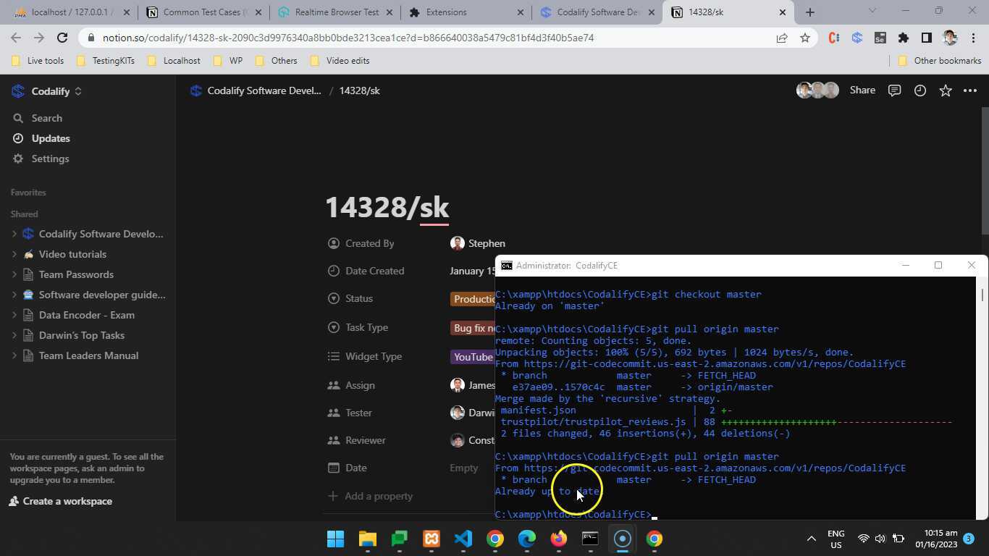Open the three-dot page options menu
989x556 pixels.
pyautogui.click(x=970, y=90)
